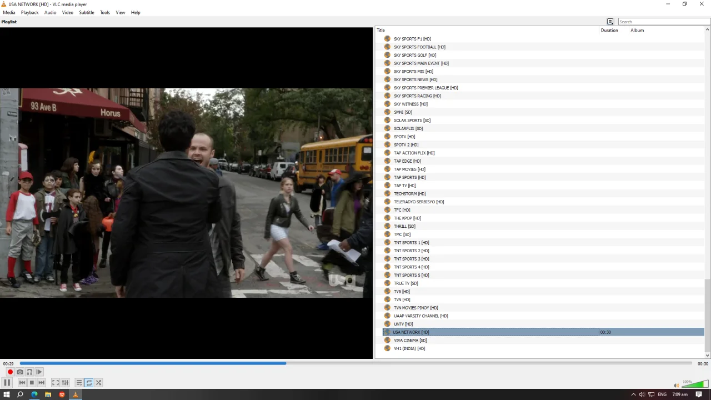Image resolution: width=711 pixels, height=400 pixels.
Task: Select TVN MOVIES PINOY [HD] entry
Action: click(x=416, y=308)
